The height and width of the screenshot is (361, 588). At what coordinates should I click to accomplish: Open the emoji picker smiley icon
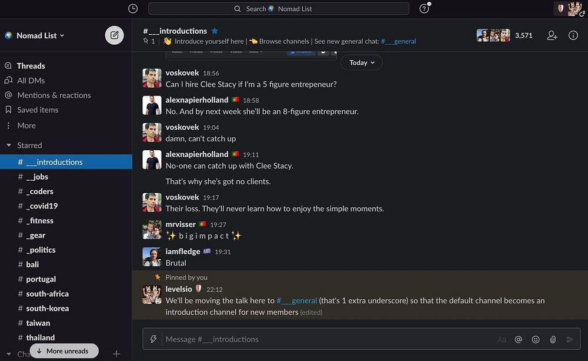pos(536,340)
